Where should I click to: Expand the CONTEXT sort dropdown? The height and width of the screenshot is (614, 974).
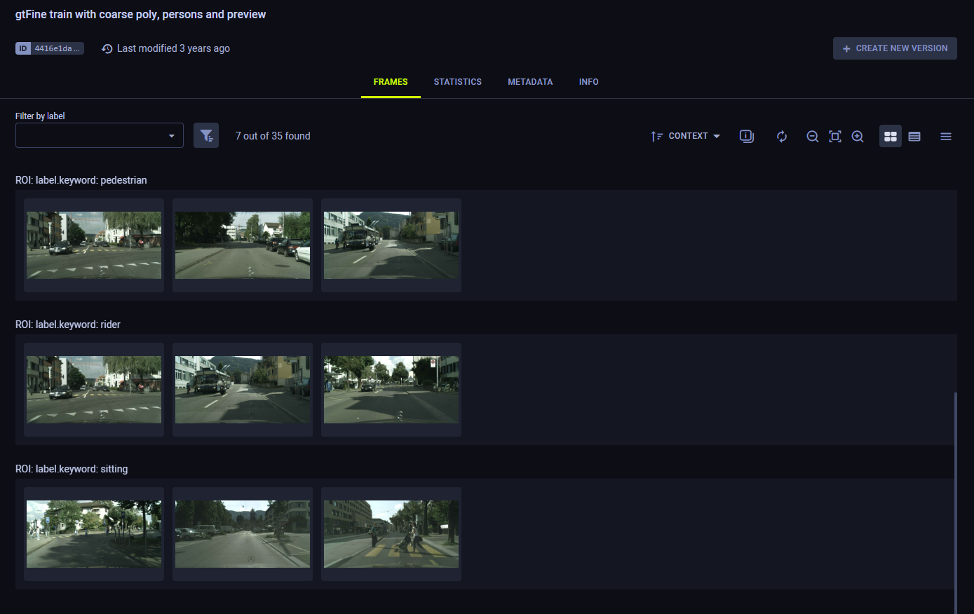[694, 136]
